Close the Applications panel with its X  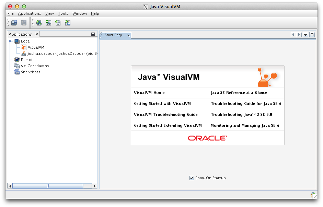37,34
